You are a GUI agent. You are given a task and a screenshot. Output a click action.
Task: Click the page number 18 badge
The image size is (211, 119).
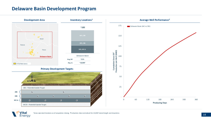click(206, 115)
